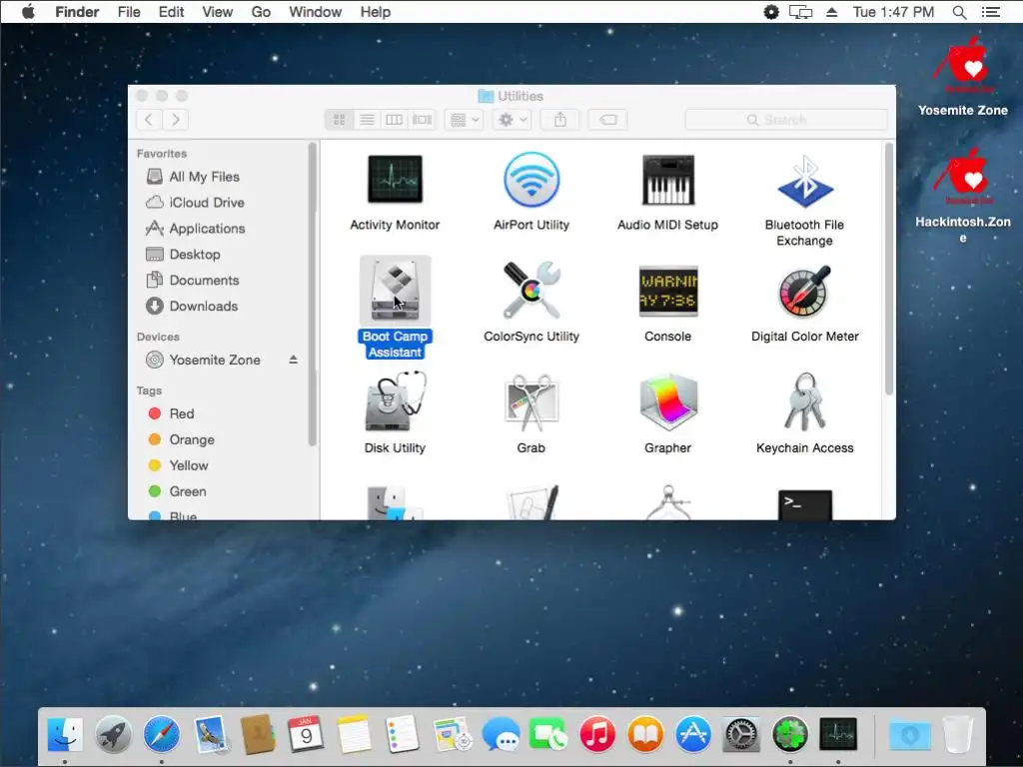
Task: Click the file list vertical scrollbar
Action: 888,269
